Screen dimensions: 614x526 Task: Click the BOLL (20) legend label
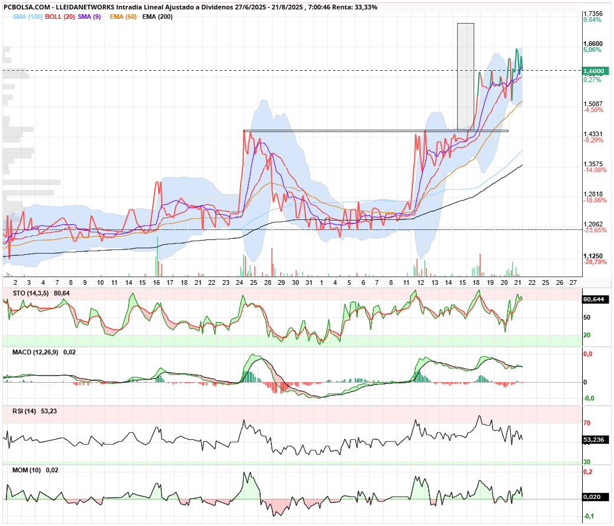60,17
